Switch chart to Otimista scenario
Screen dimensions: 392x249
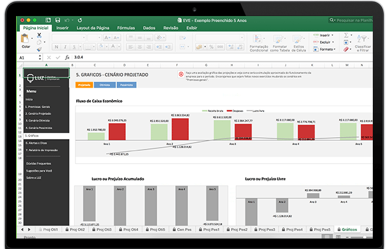coord(105,85)
